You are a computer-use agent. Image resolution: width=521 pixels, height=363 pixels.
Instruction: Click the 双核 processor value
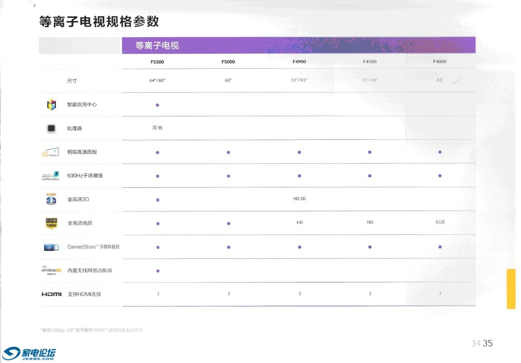click(157, 128)
